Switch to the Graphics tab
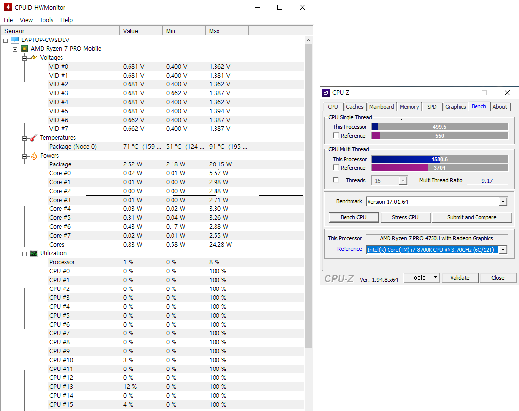The width and height of the screenshot is (519, 411). (x=455, y=107)
